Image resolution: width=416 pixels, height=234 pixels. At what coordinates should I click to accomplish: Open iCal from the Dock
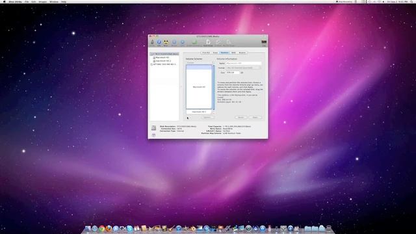tap(136, 228)
